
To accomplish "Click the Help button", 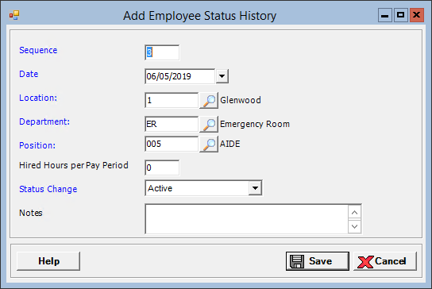I will [48, 261].
